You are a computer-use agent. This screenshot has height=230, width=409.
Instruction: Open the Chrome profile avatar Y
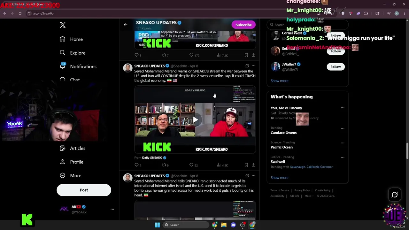tap(397, 13)
